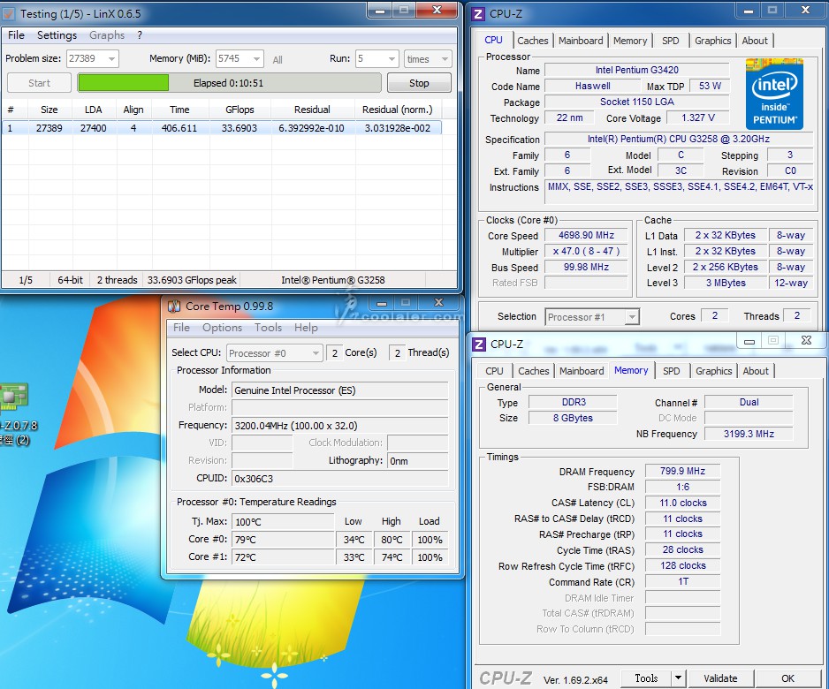Click the Tools button in CPU-Z
The width and height of the screenshot is (829, 689).
pyautogui.click(x=646, y=678)
